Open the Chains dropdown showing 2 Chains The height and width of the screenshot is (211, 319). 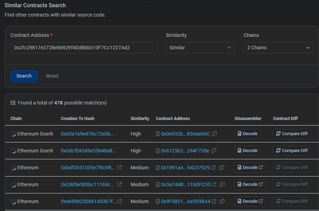pyautogui.click(x=278, y=48)
